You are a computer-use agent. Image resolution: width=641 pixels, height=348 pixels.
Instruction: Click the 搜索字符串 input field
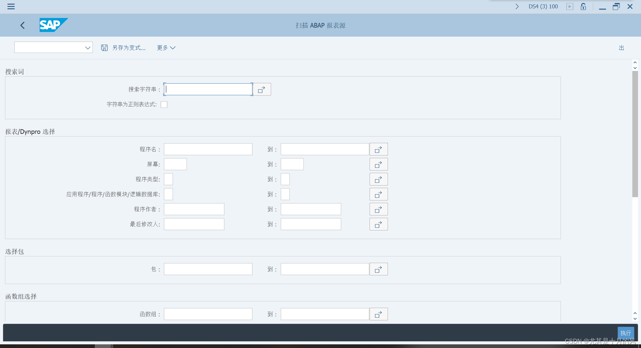coord(208,89)
